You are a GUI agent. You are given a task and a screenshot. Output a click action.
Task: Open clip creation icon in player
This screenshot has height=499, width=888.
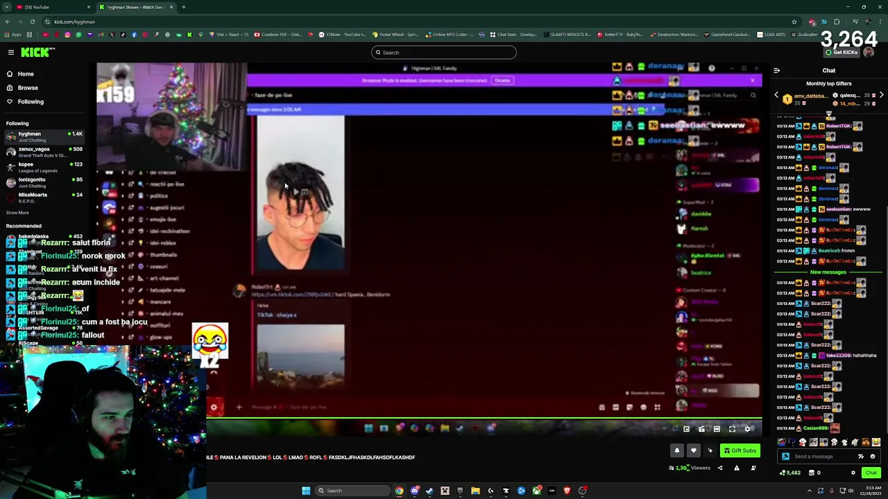[701, 429]
